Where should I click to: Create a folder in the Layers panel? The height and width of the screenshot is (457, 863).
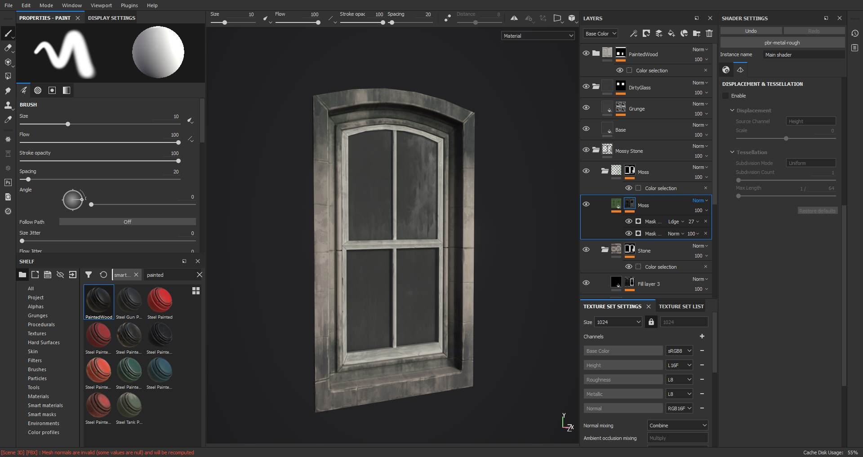pyautogui.click(x=697, y=33)
